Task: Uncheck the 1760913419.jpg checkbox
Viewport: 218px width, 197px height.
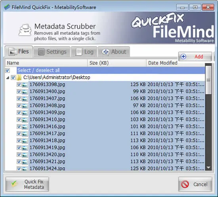Action: [19, 147]
